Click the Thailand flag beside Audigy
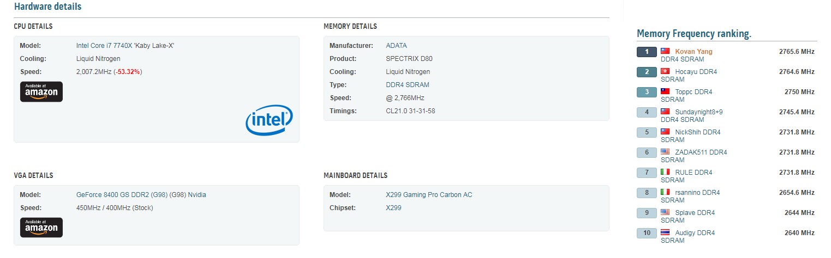 665,233
